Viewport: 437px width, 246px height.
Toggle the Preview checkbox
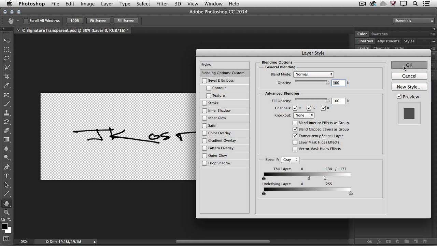click(399, 97)
